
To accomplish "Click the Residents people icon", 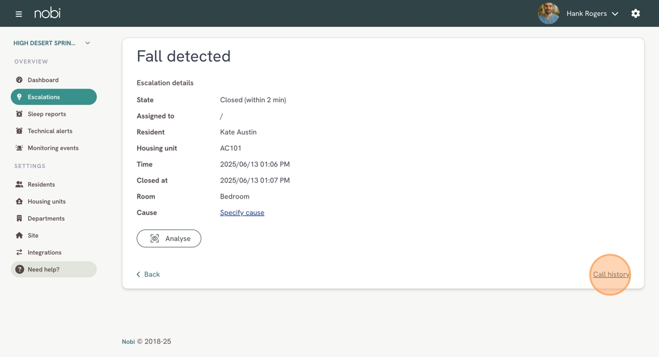I will (19, 184).
